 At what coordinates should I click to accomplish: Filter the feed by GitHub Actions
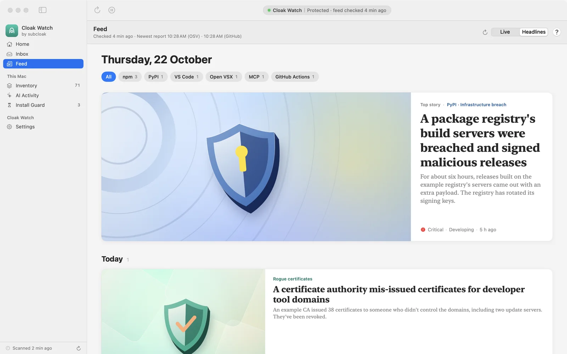coord(295,77)
